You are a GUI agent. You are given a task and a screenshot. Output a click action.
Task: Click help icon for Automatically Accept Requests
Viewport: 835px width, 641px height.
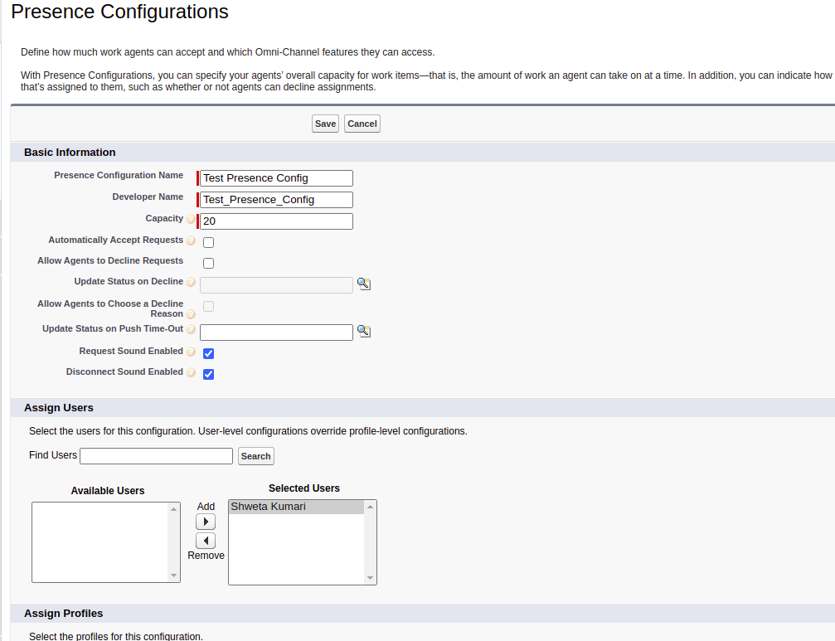tap(191, 240)
